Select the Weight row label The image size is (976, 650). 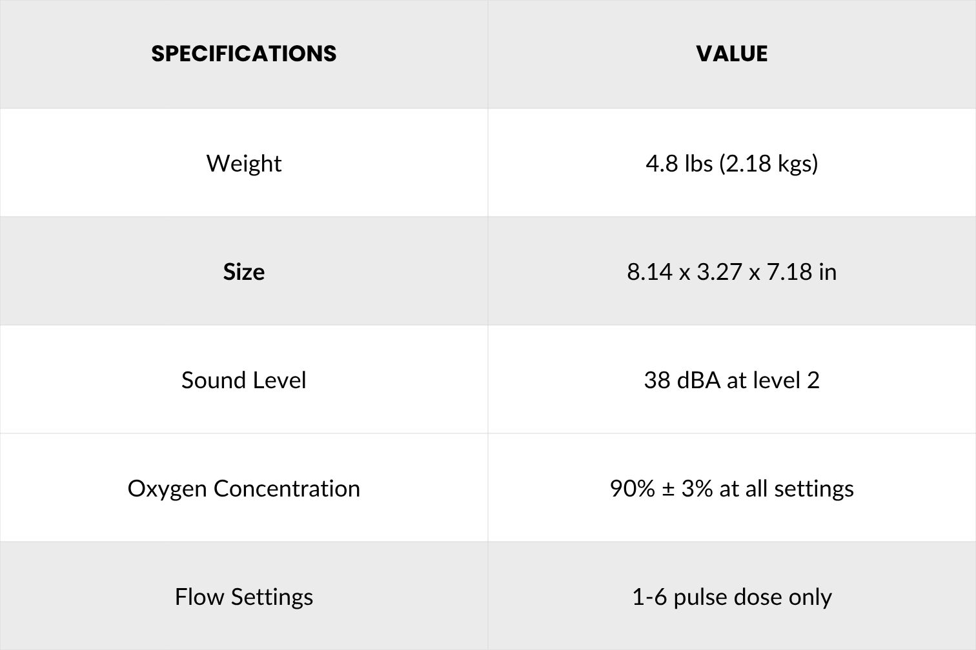tap(244, 163)
